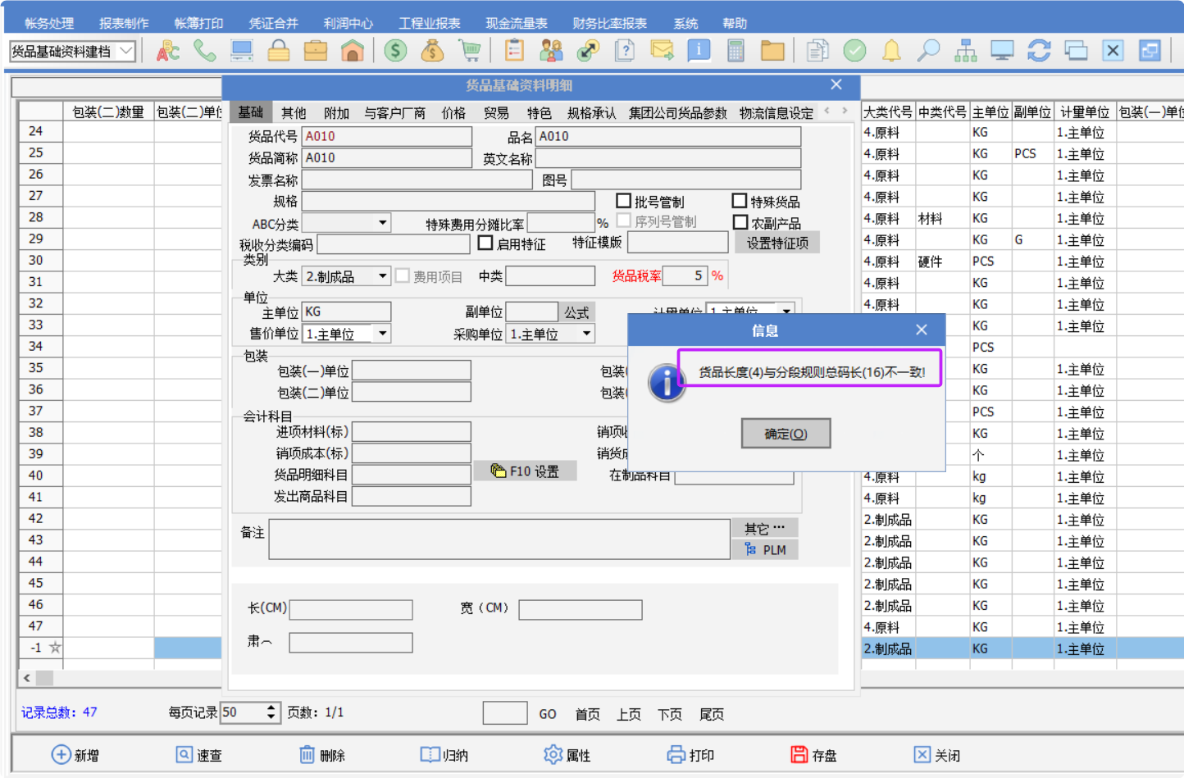
Task: Open the calculator toolbar icon
Action: 735,51
